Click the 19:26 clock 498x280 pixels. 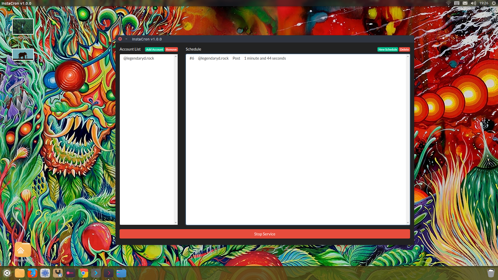484,3
